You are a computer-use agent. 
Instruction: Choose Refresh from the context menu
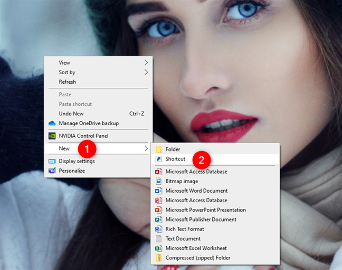coord(98,82)
